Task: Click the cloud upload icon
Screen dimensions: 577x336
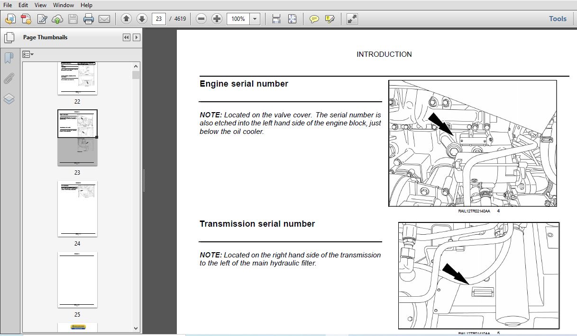Action: coord(57,19)
